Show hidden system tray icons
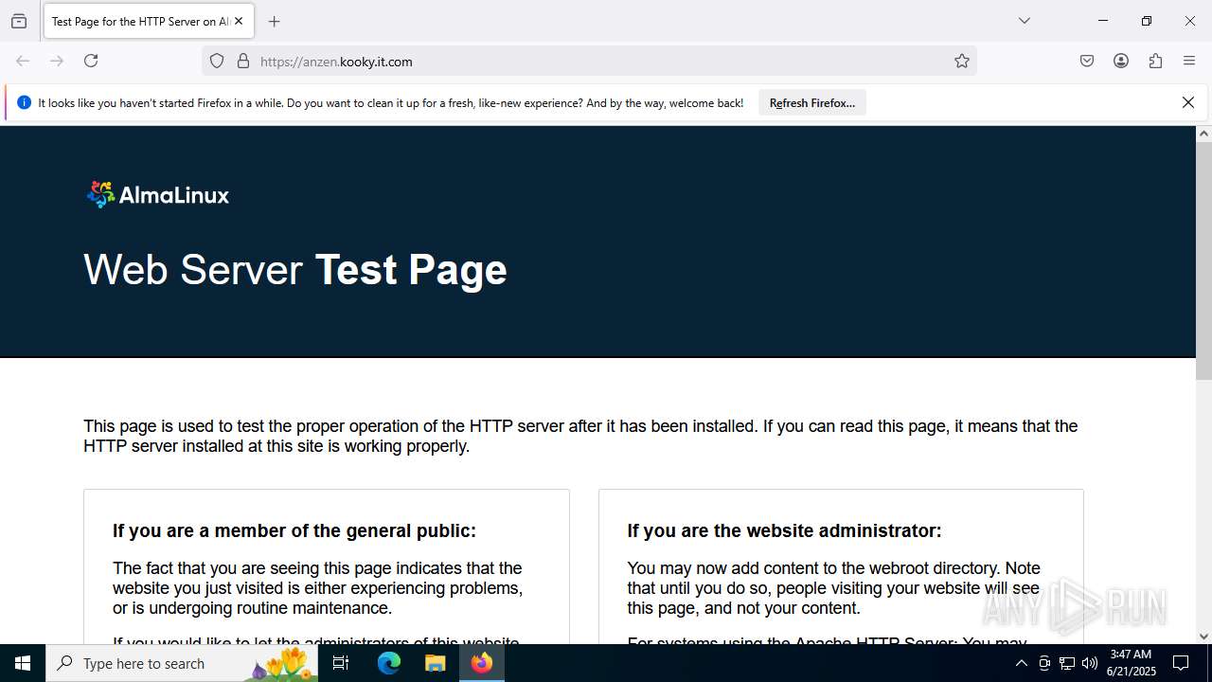1212x682 pixels. coord(1021,663)
